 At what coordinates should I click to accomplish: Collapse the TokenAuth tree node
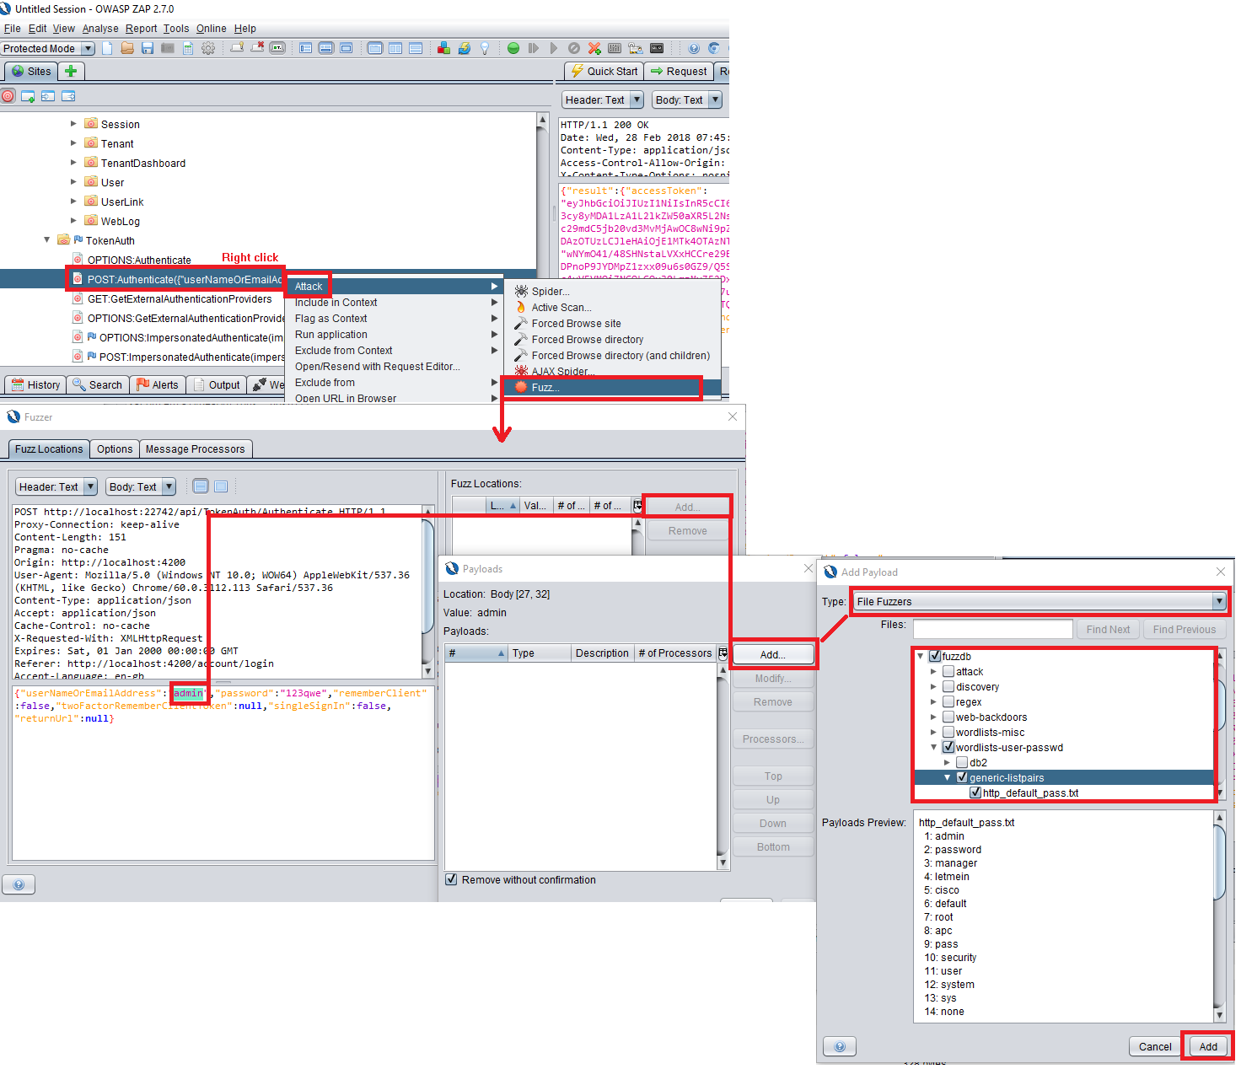click(x=47, y=240)
